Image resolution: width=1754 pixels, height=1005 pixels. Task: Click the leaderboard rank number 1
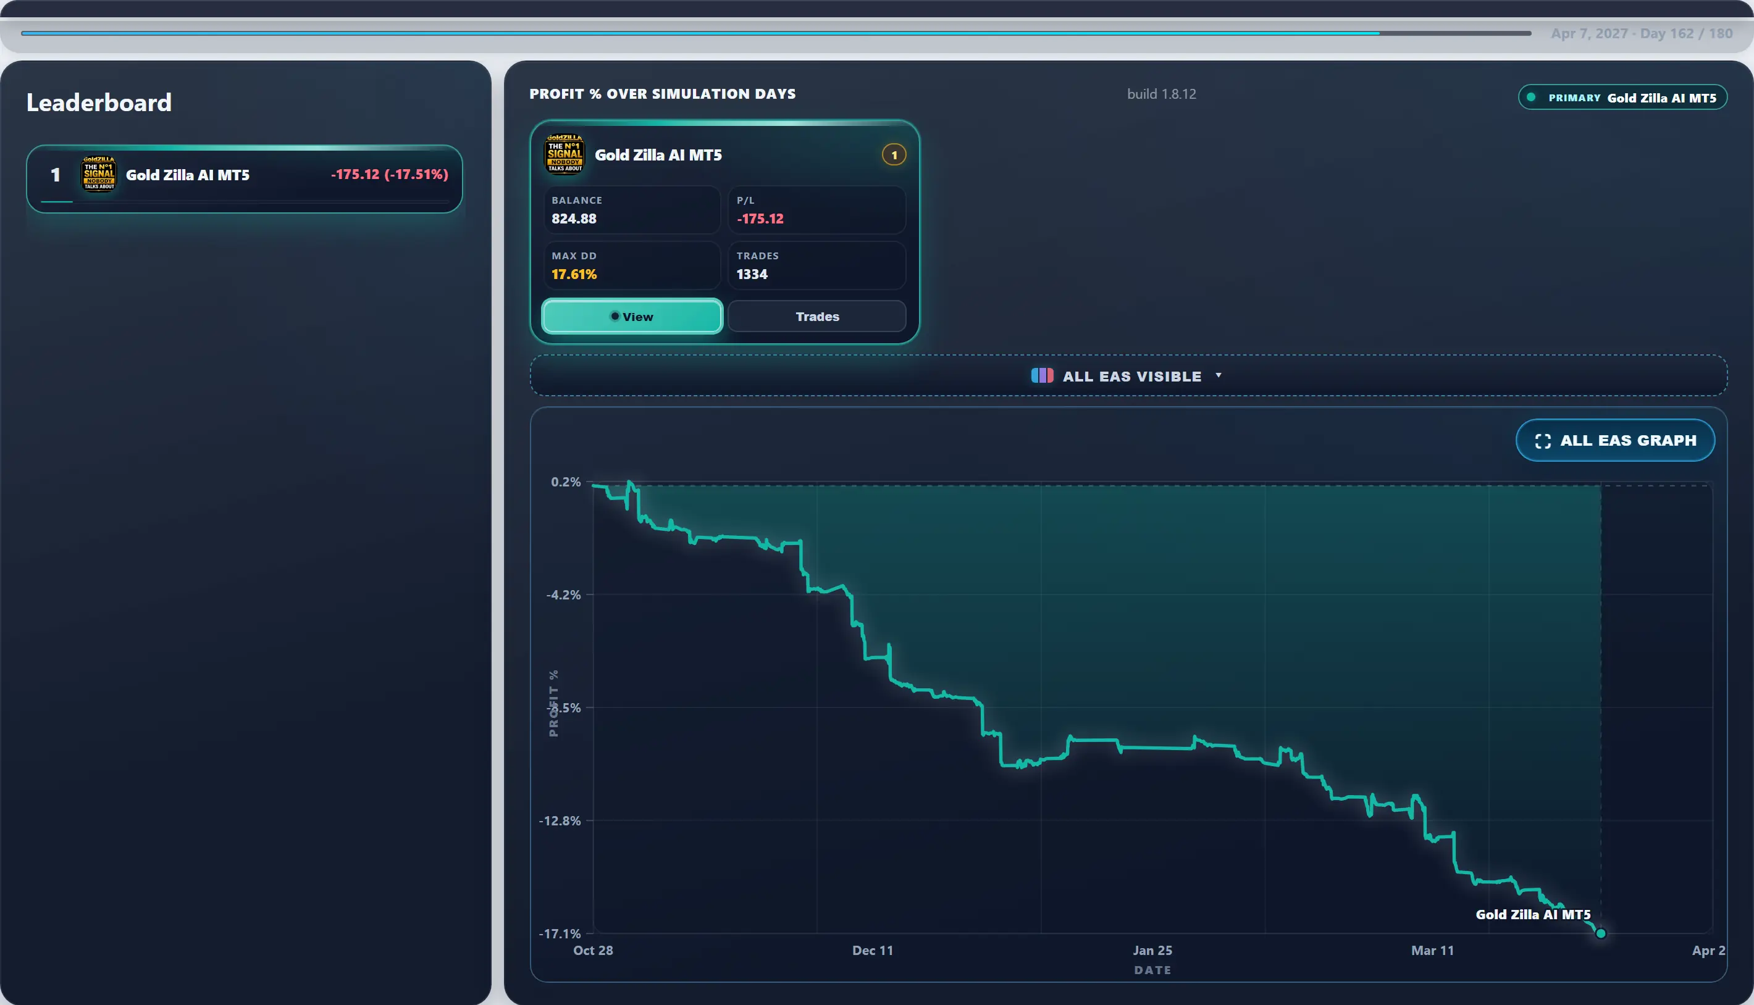[55, 175]
